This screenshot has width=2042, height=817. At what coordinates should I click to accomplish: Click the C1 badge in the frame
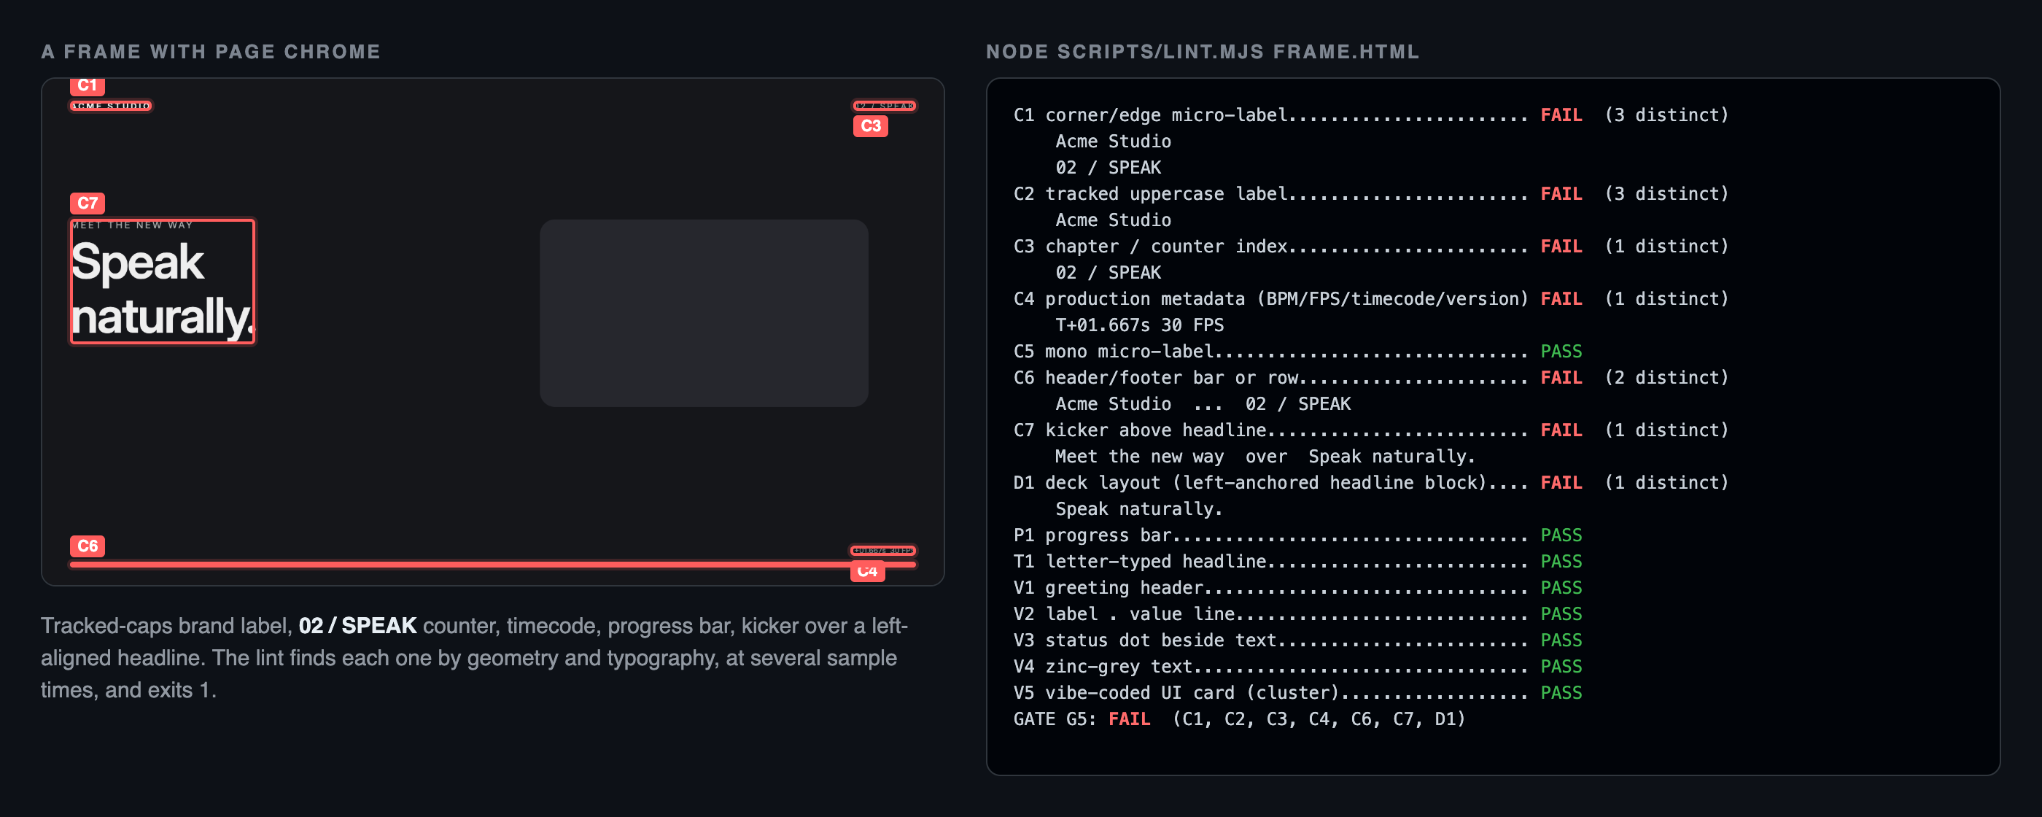coord(88,85)
